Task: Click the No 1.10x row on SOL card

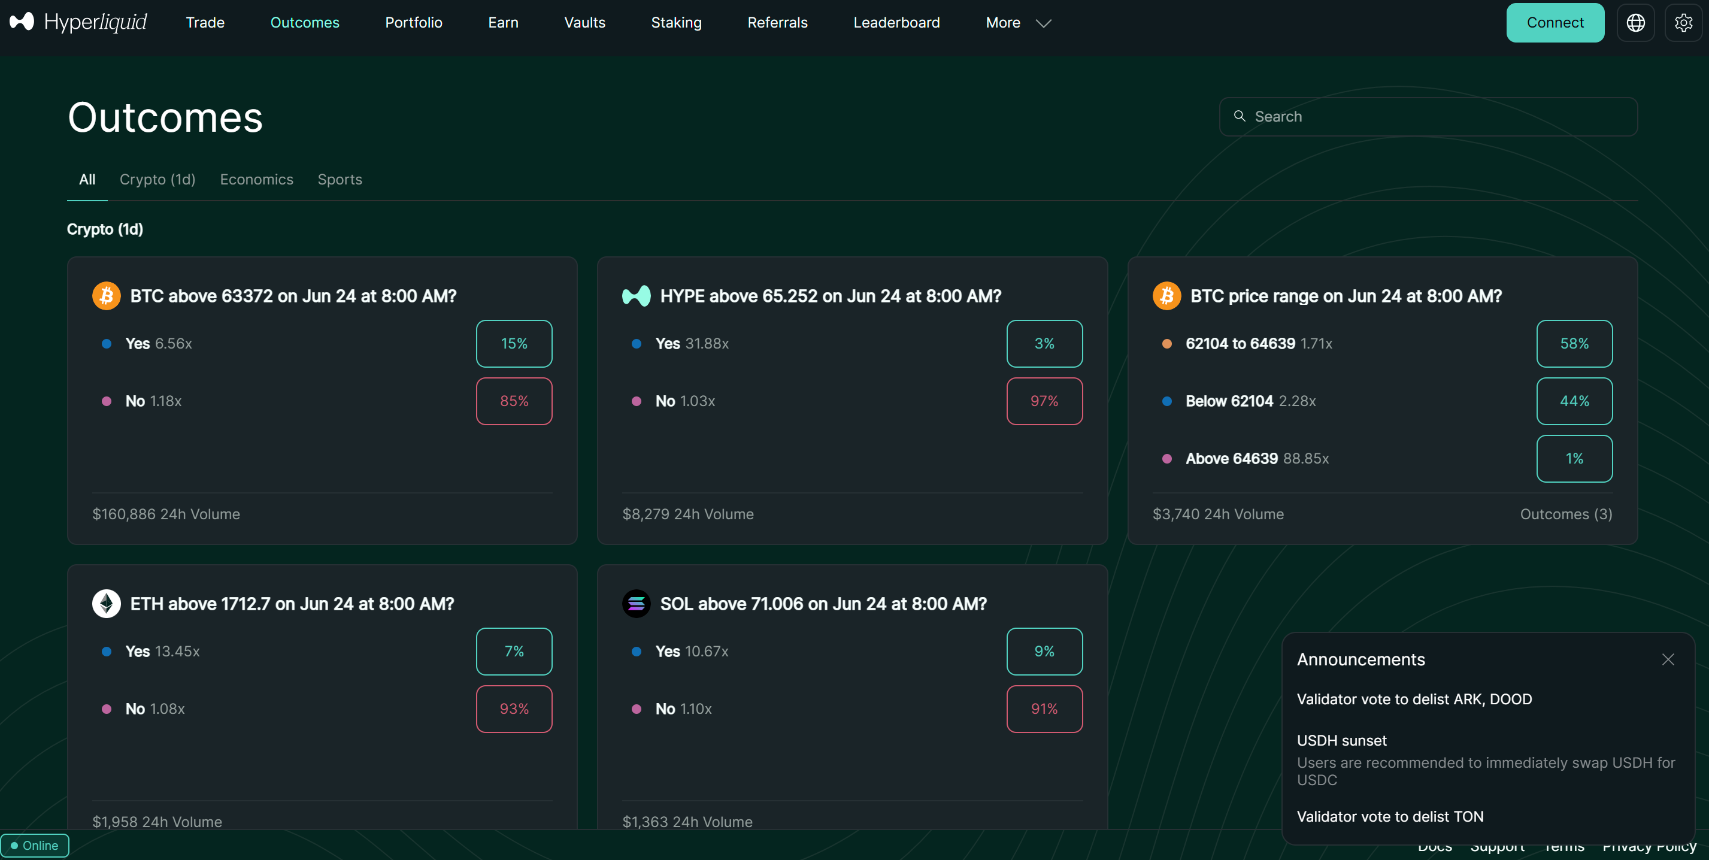Action: point(853,708)
